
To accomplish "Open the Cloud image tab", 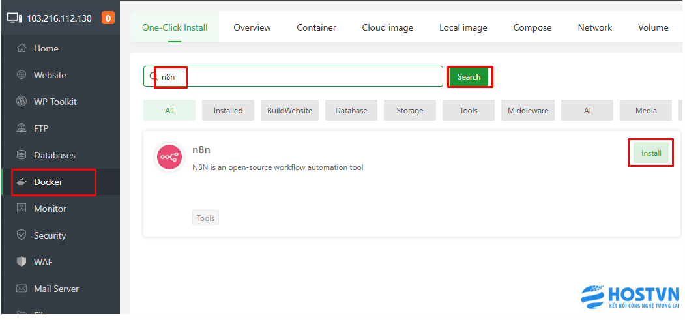I will pos(388,27).
